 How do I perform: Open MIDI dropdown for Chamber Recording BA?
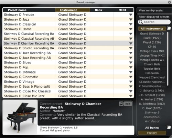pos(131,43)
